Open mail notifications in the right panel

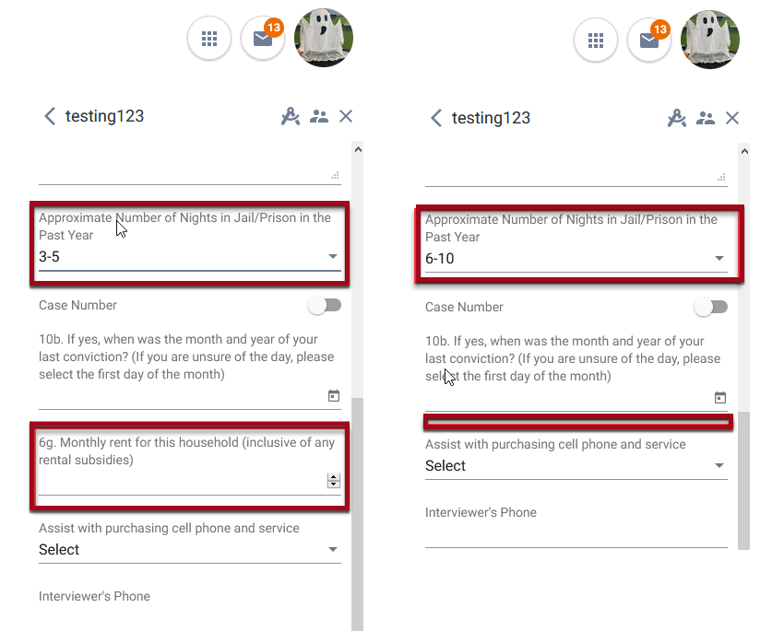click(x=649, y=41)
